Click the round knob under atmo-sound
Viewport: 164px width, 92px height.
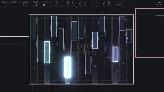(44, 5)
